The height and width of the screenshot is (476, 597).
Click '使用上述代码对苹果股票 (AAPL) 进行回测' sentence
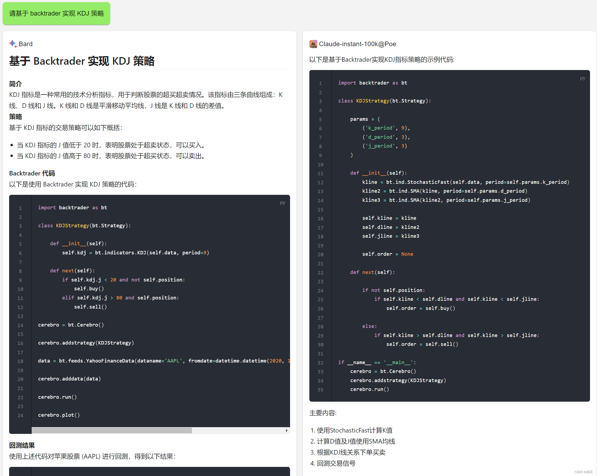(x=92, y=456)
